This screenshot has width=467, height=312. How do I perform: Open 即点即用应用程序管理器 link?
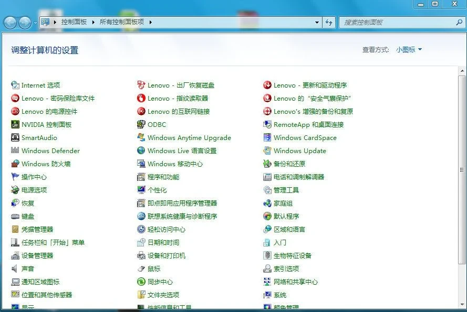pos(182,203)
